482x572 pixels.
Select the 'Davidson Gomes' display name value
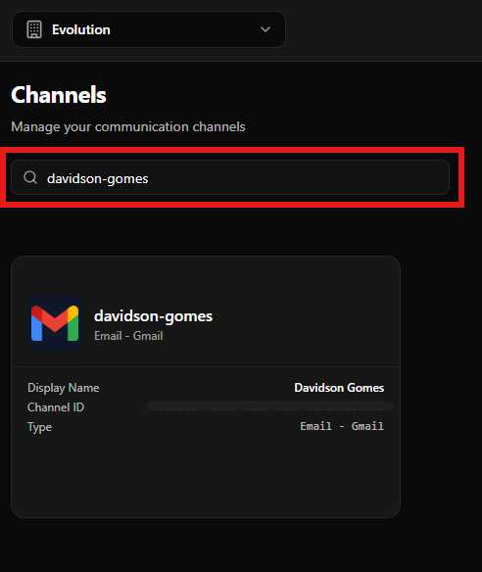point(339,388)
